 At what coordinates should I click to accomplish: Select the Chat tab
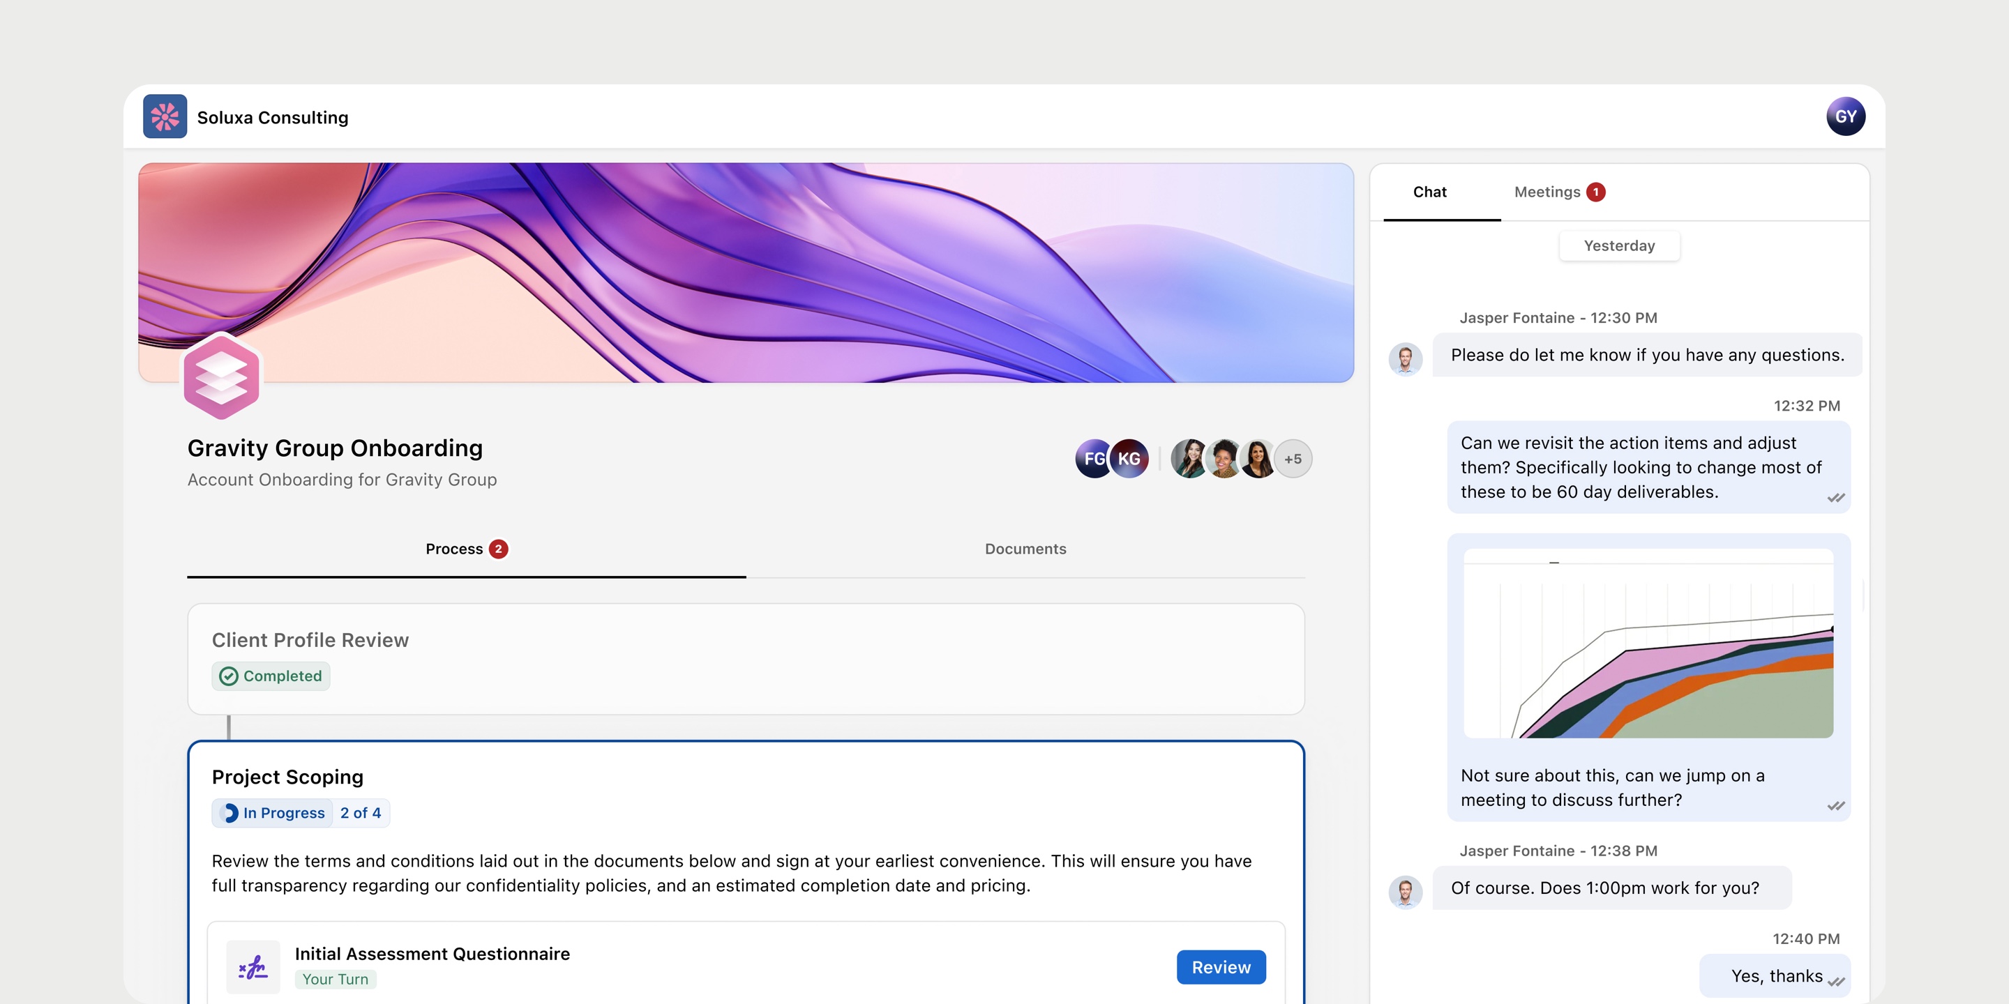click(x=1429, y=192)
